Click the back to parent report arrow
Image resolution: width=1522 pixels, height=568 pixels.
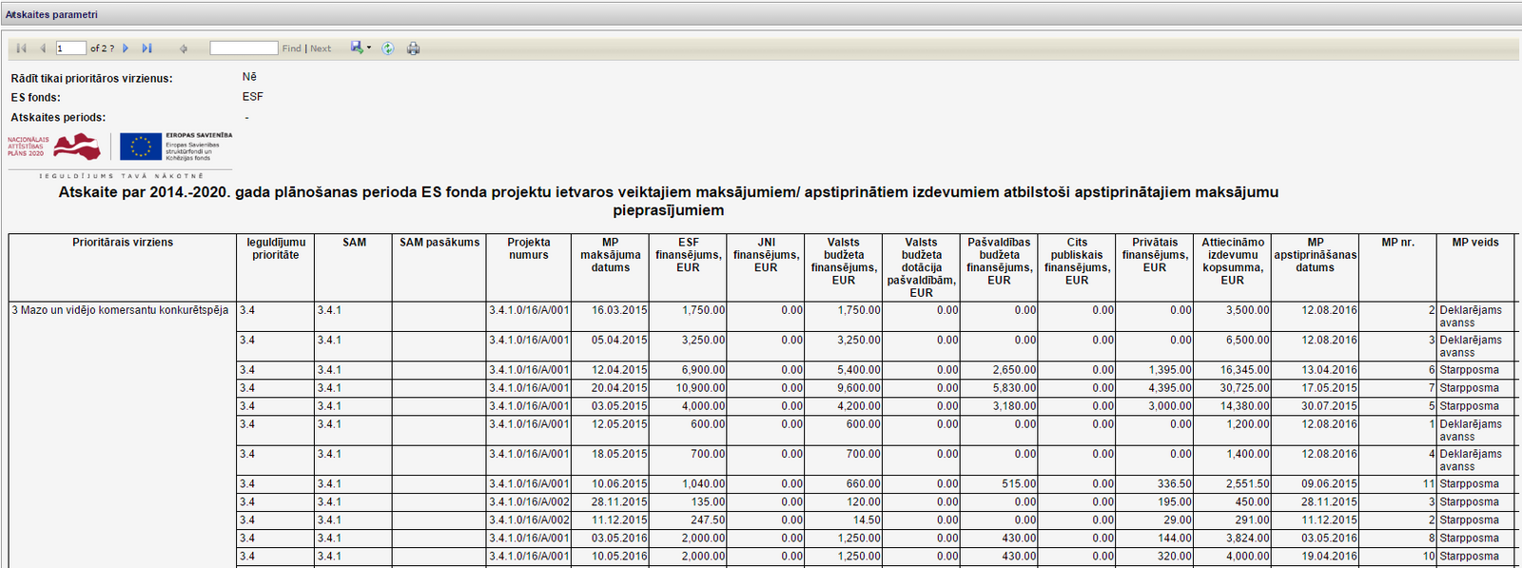(x=184, y=49)
